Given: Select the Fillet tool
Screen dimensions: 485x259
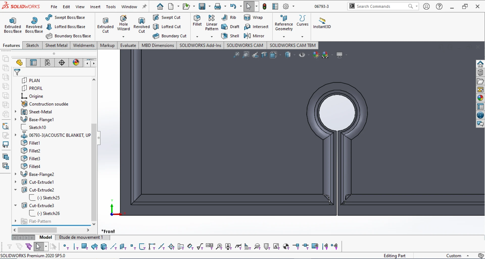Looking at the screenshot, I should pos(197,23).
